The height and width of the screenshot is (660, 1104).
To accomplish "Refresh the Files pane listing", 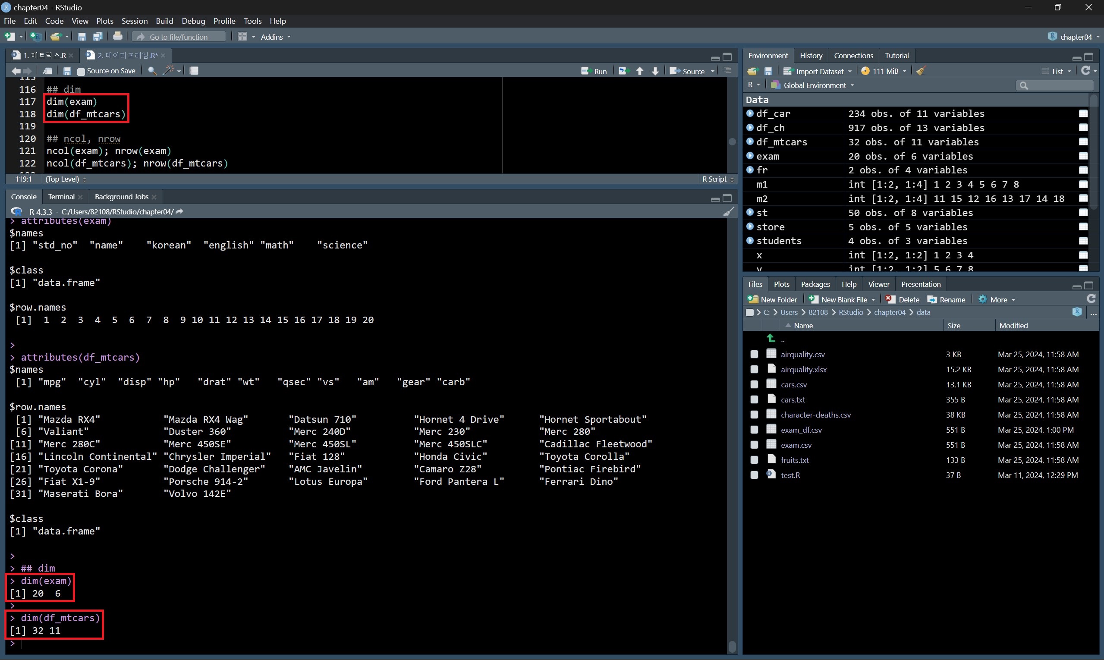I will pos(1091,299).
